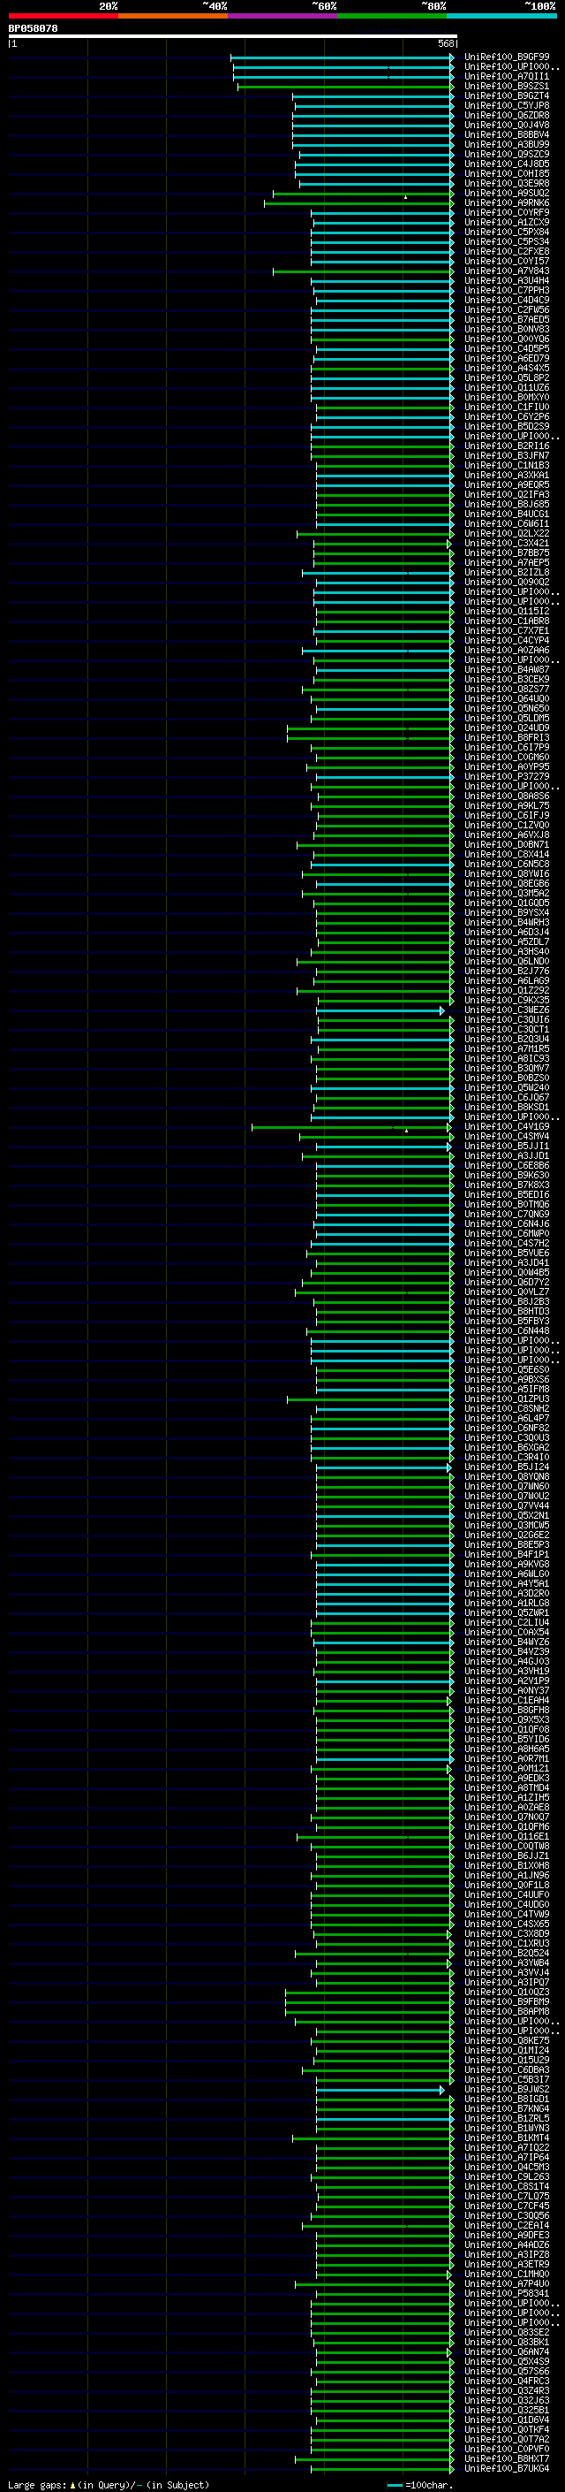Select the UniRef100_B5JJI1 label
Image resolution: width=565 pixels, height=2492 pixels.
507,1146
